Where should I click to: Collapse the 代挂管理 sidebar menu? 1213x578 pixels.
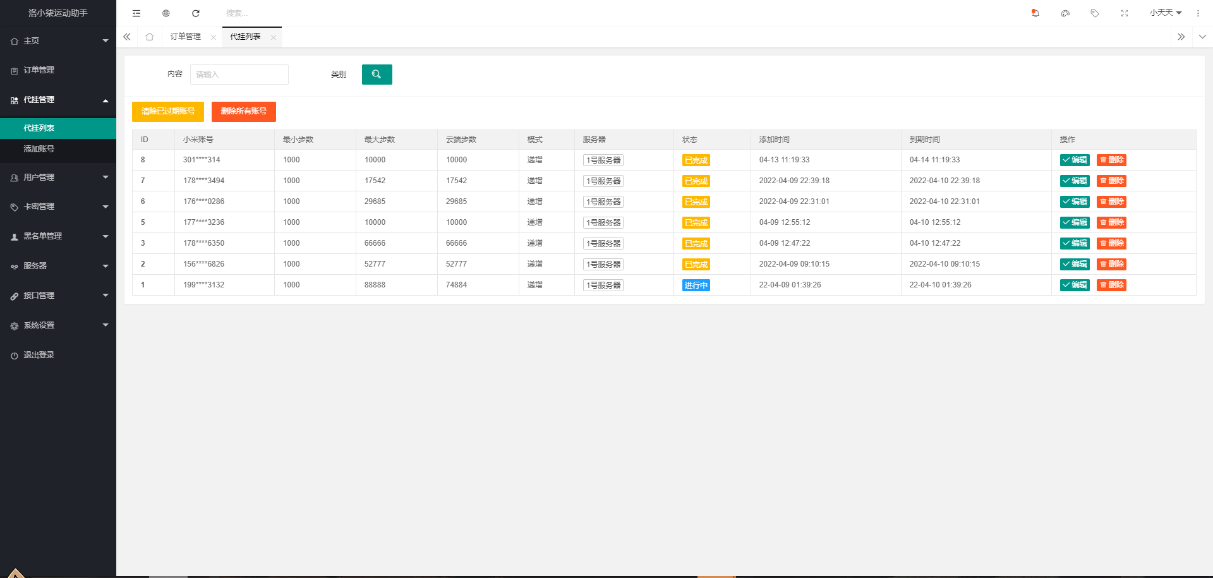coord(58,100)
